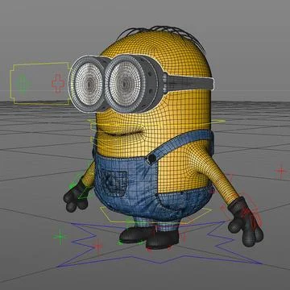The width and height of the screenshot is (290, 290).
Task: Select the red cross eye controller
Action: pyautogui.click(x=58, y=84)
